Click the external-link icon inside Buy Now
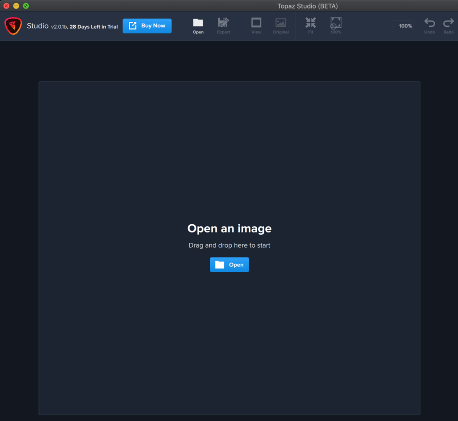The width and height of the screenshot is (458, 421). 134,26
